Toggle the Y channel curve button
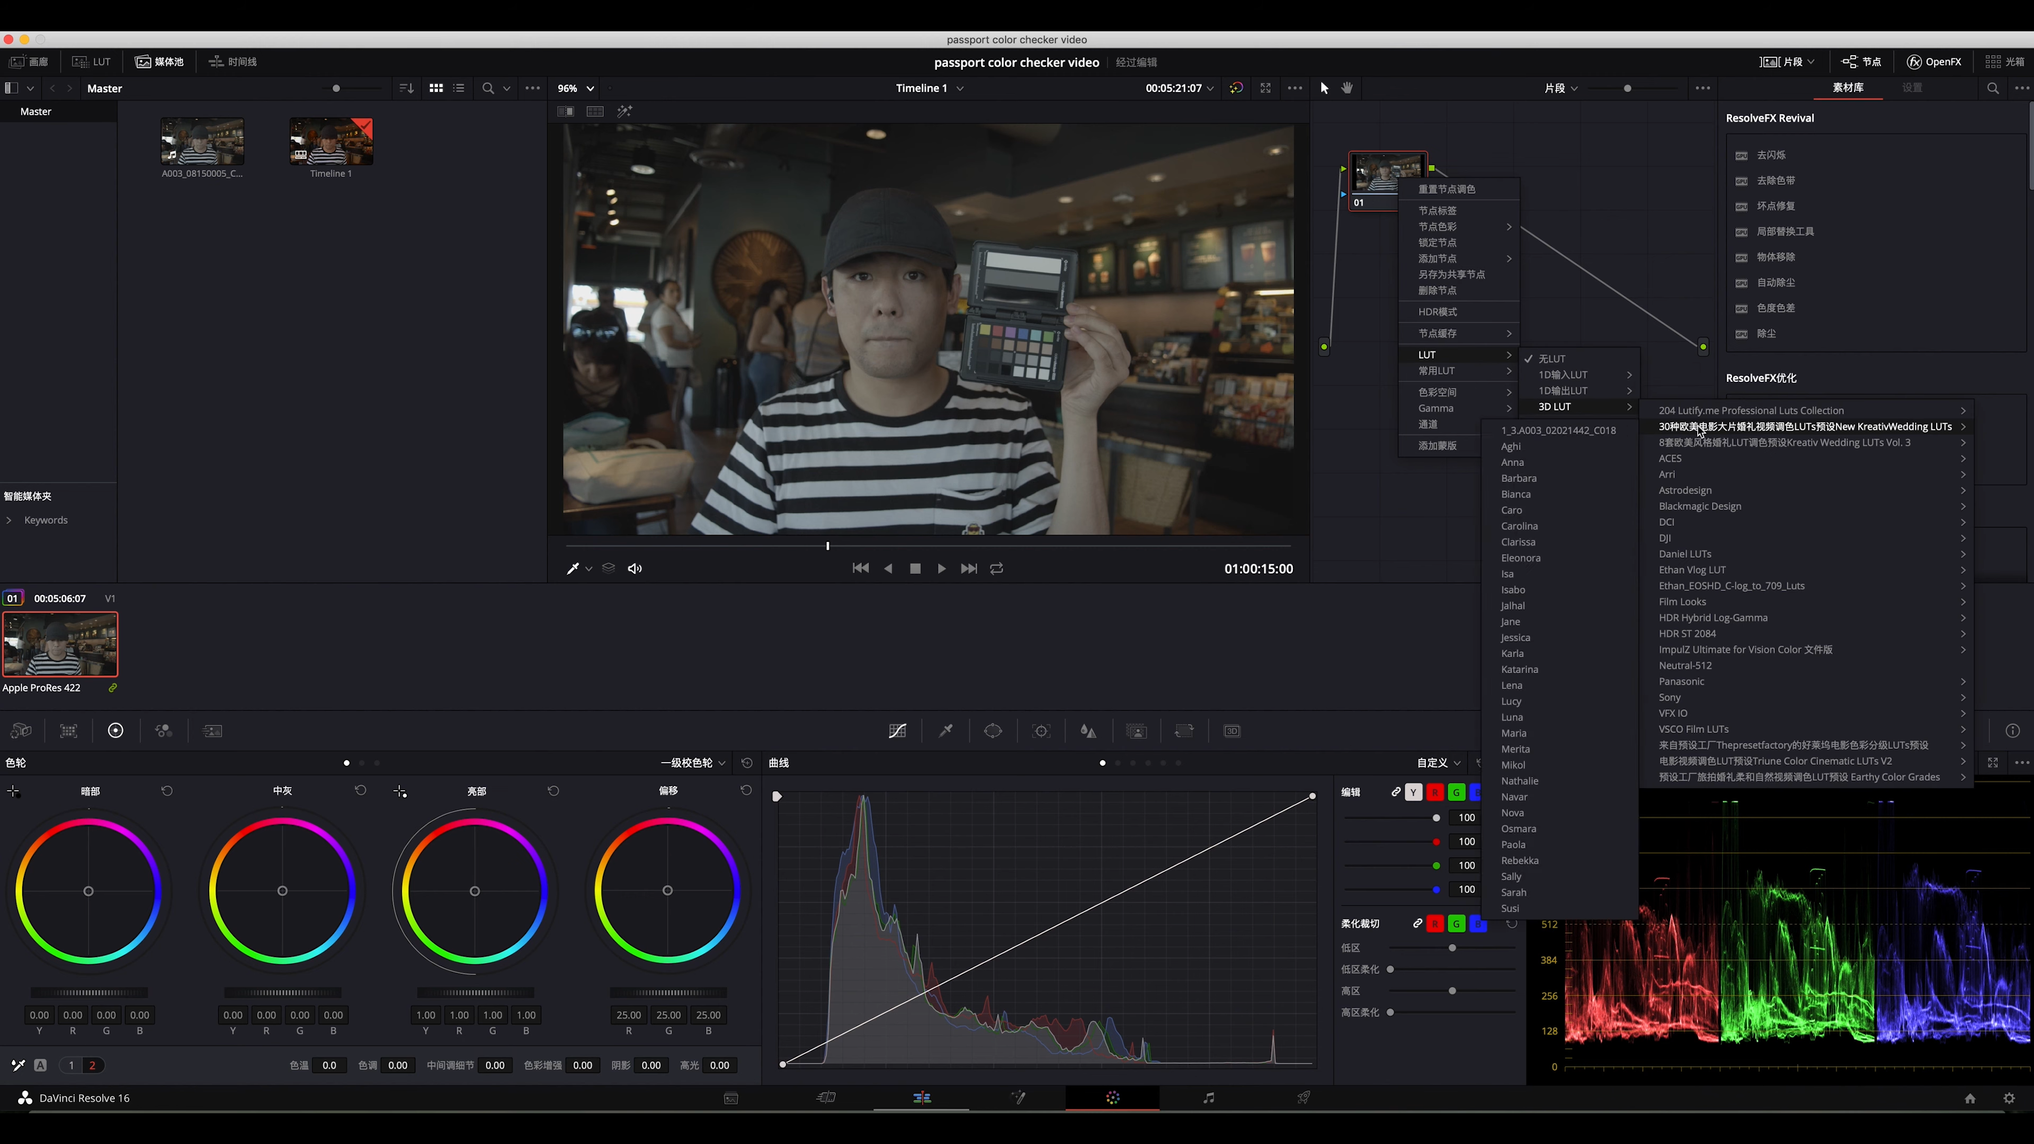Viewport: 2034px width, 1144px height. pos(1413,792)
